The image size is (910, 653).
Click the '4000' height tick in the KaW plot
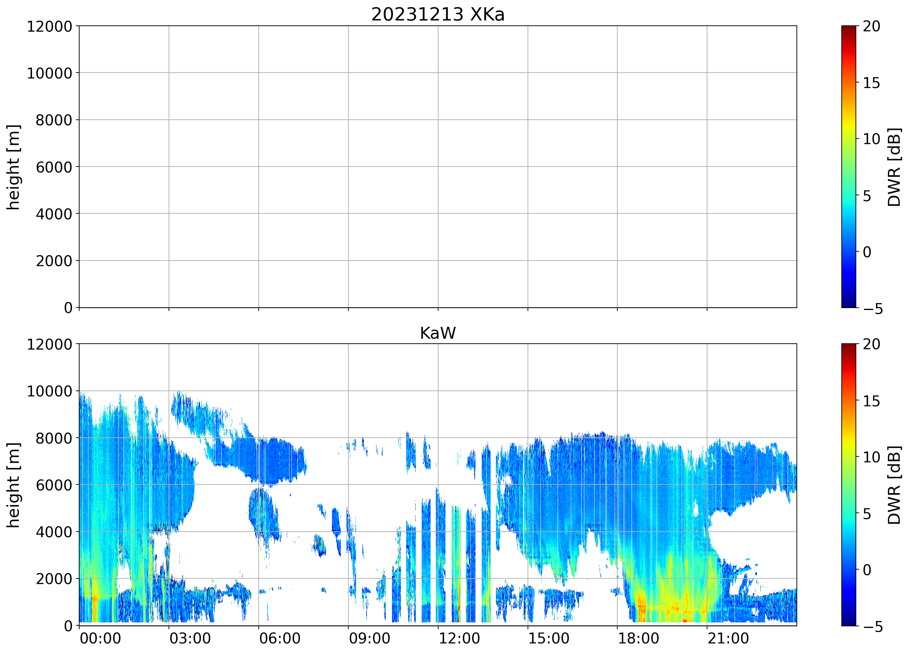click(54, 532)
